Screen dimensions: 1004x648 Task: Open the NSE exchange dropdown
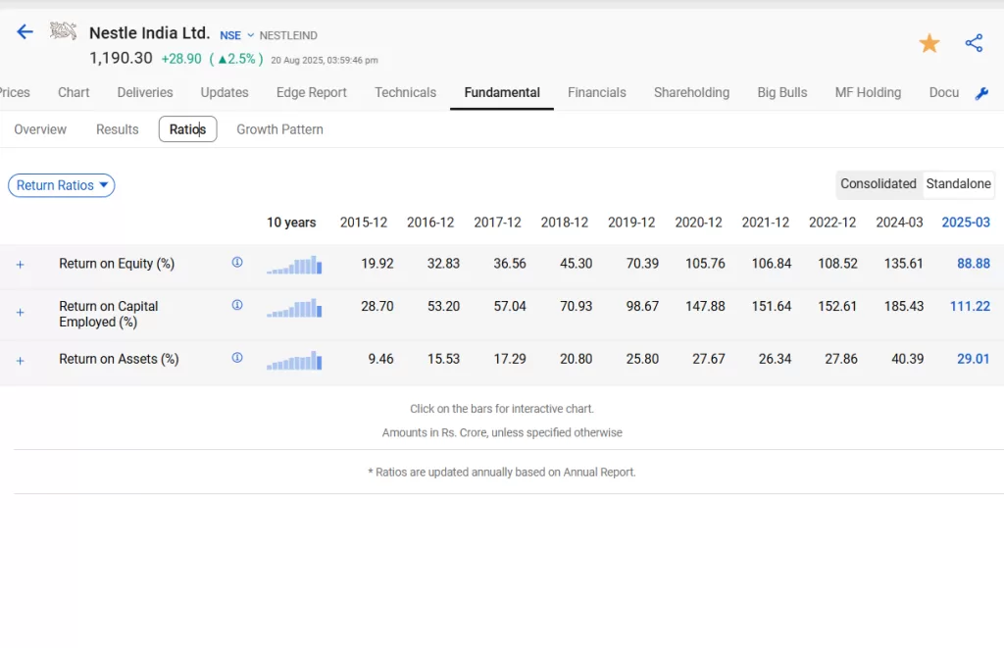[x=237, y=35]
